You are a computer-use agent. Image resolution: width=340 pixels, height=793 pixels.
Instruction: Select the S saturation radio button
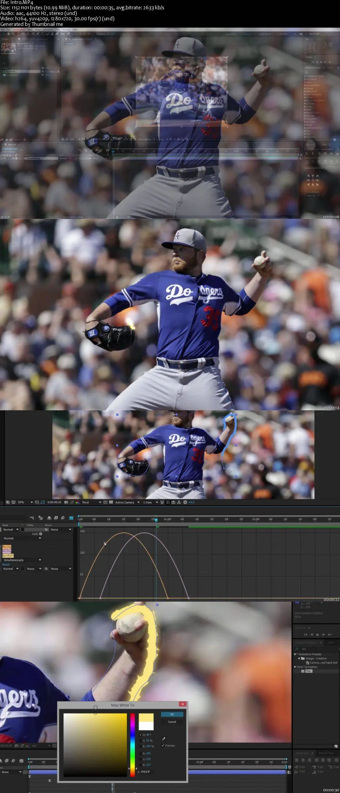[140, 741]
